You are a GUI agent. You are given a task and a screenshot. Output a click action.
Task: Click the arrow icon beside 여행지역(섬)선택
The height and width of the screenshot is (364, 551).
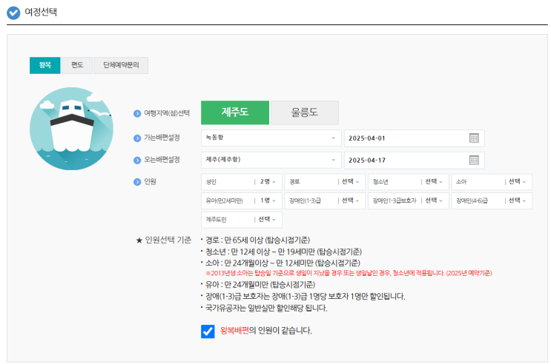tap(137, 114)
